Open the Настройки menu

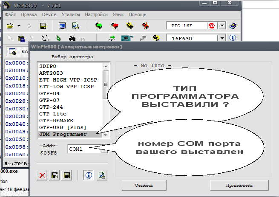pos(96,14)
